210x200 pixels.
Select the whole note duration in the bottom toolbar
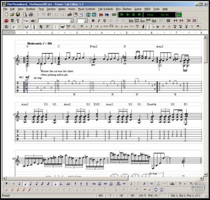(14, 184)
